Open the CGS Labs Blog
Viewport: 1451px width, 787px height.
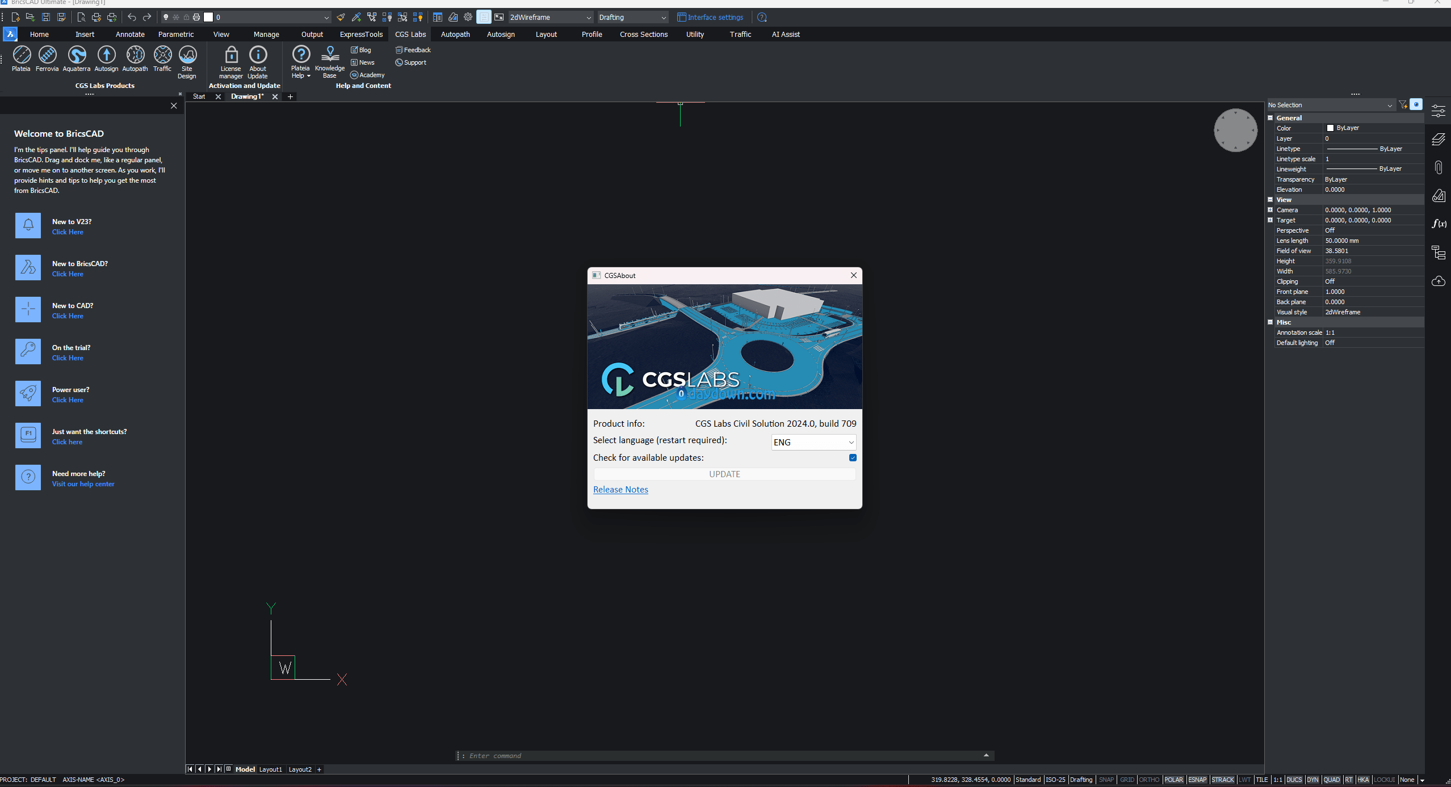tap(361, 50)
